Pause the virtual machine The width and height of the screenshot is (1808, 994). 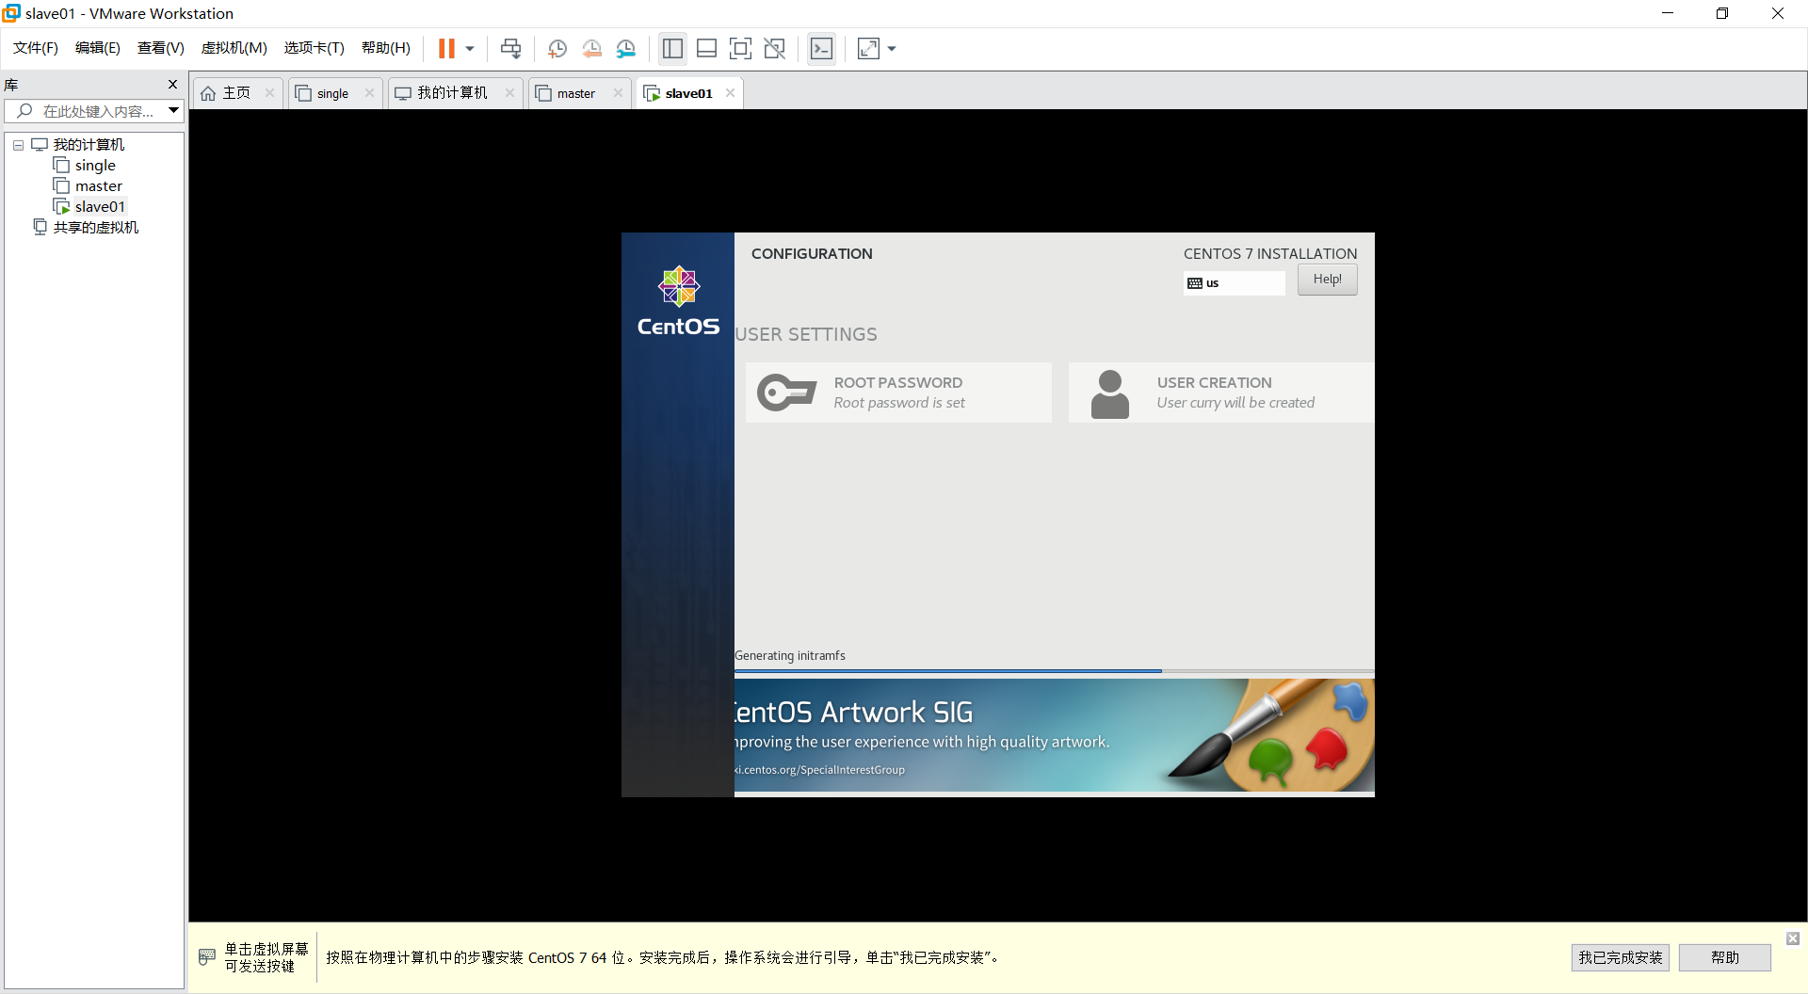click(x=446, y=49)
